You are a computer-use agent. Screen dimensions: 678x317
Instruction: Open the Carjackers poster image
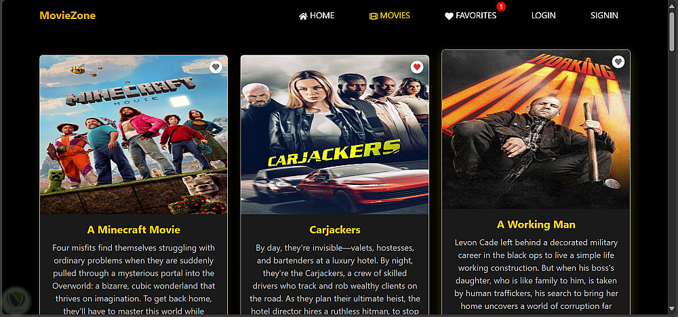coord(335,135)
